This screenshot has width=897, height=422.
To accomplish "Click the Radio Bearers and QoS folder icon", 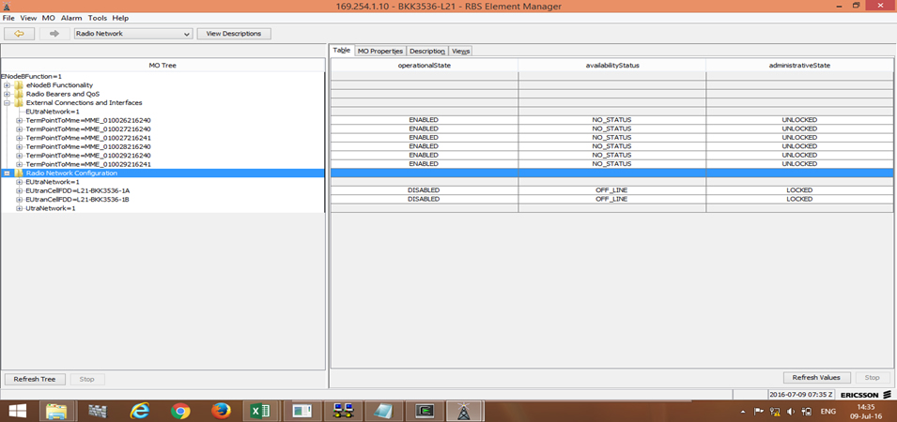I will click(19, 94).
